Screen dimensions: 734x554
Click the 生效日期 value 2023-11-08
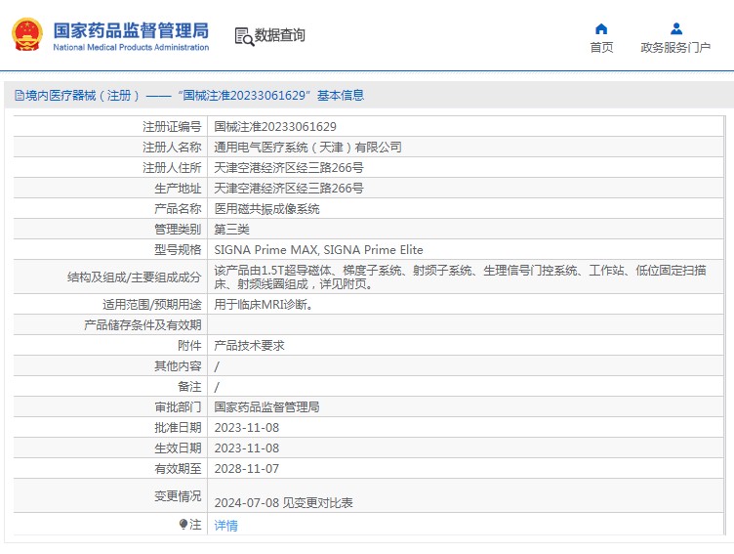pos(247,448)
